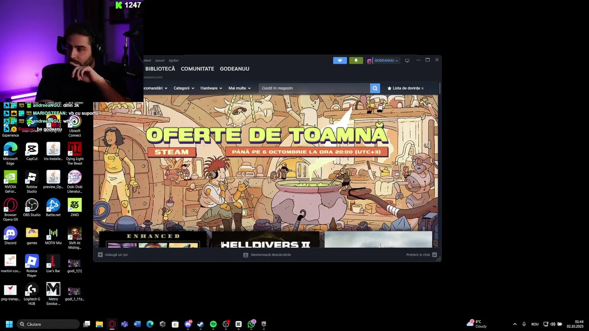Open Big Picture mode monitor icon
The width and height of the screenshot is (589, 331).
tap(407, 60)
